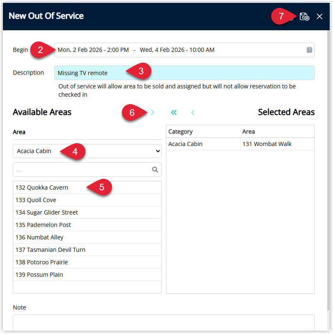Click the Acacia Cabin cell in Selected Areas
This screenshot has height=334, width=333.
point(203,144)
